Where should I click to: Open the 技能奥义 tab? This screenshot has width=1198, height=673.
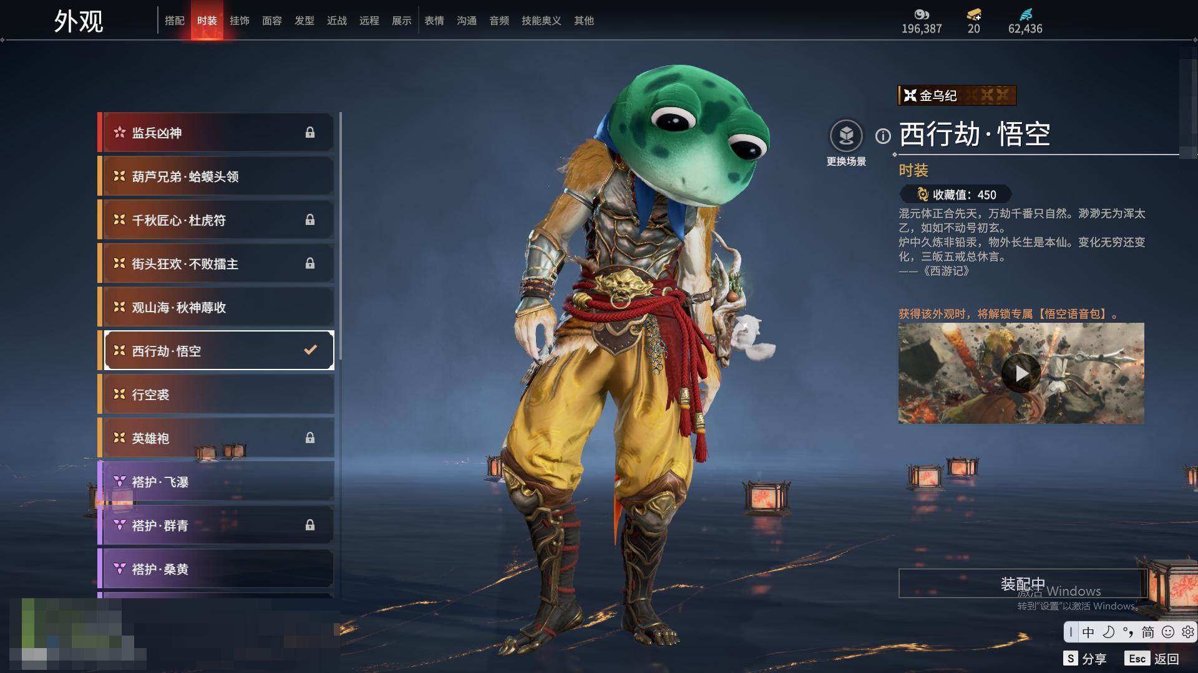pos(542,21)
